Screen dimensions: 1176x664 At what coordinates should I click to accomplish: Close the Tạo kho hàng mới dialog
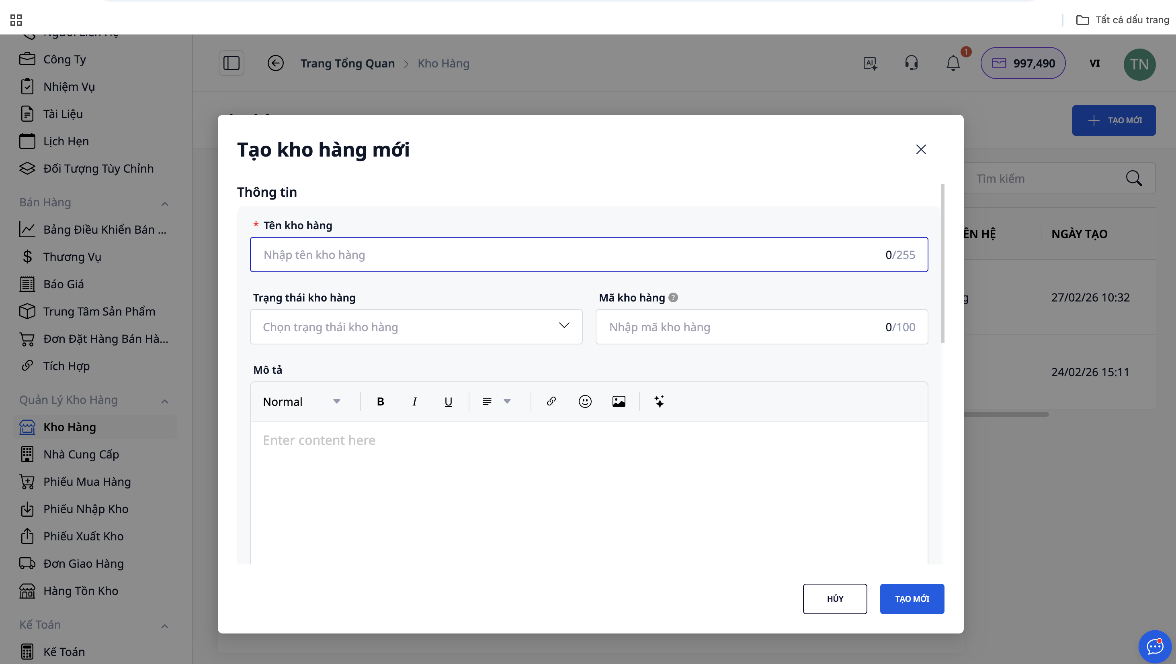[x=921, y=150]
